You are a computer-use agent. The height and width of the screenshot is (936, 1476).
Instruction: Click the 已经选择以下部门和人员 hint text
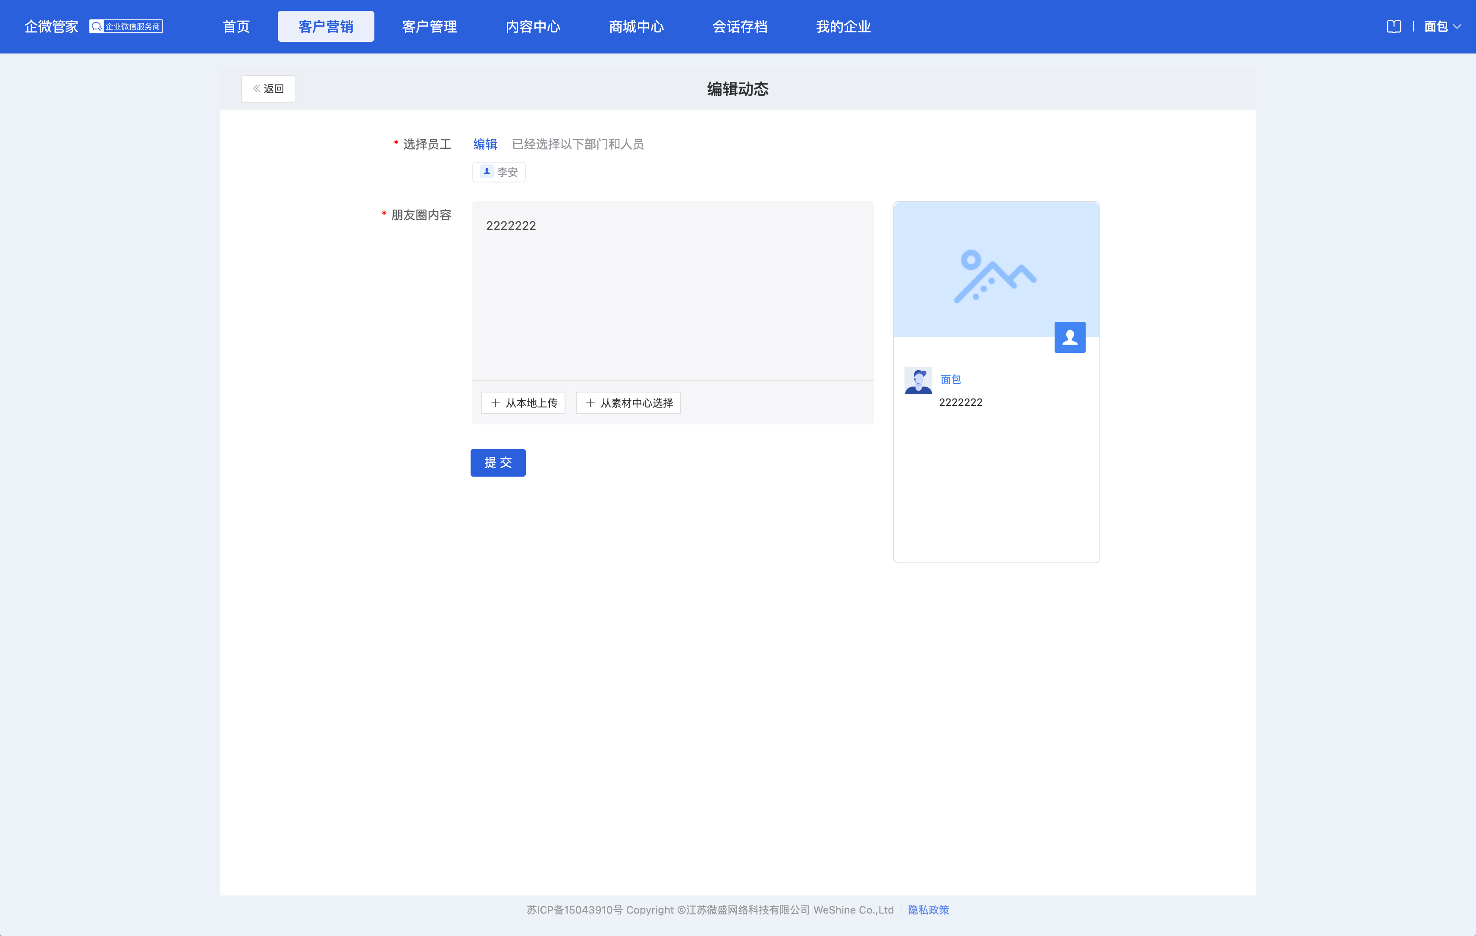(x=578, y=144)
